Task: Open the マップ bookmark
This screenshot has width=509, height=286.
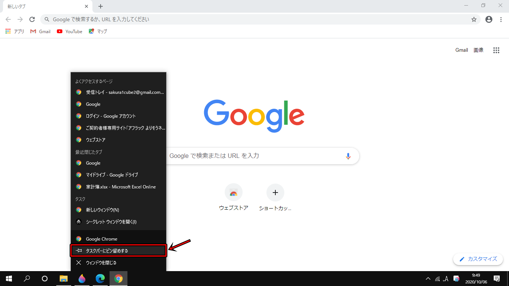Action: pos(98,32)
